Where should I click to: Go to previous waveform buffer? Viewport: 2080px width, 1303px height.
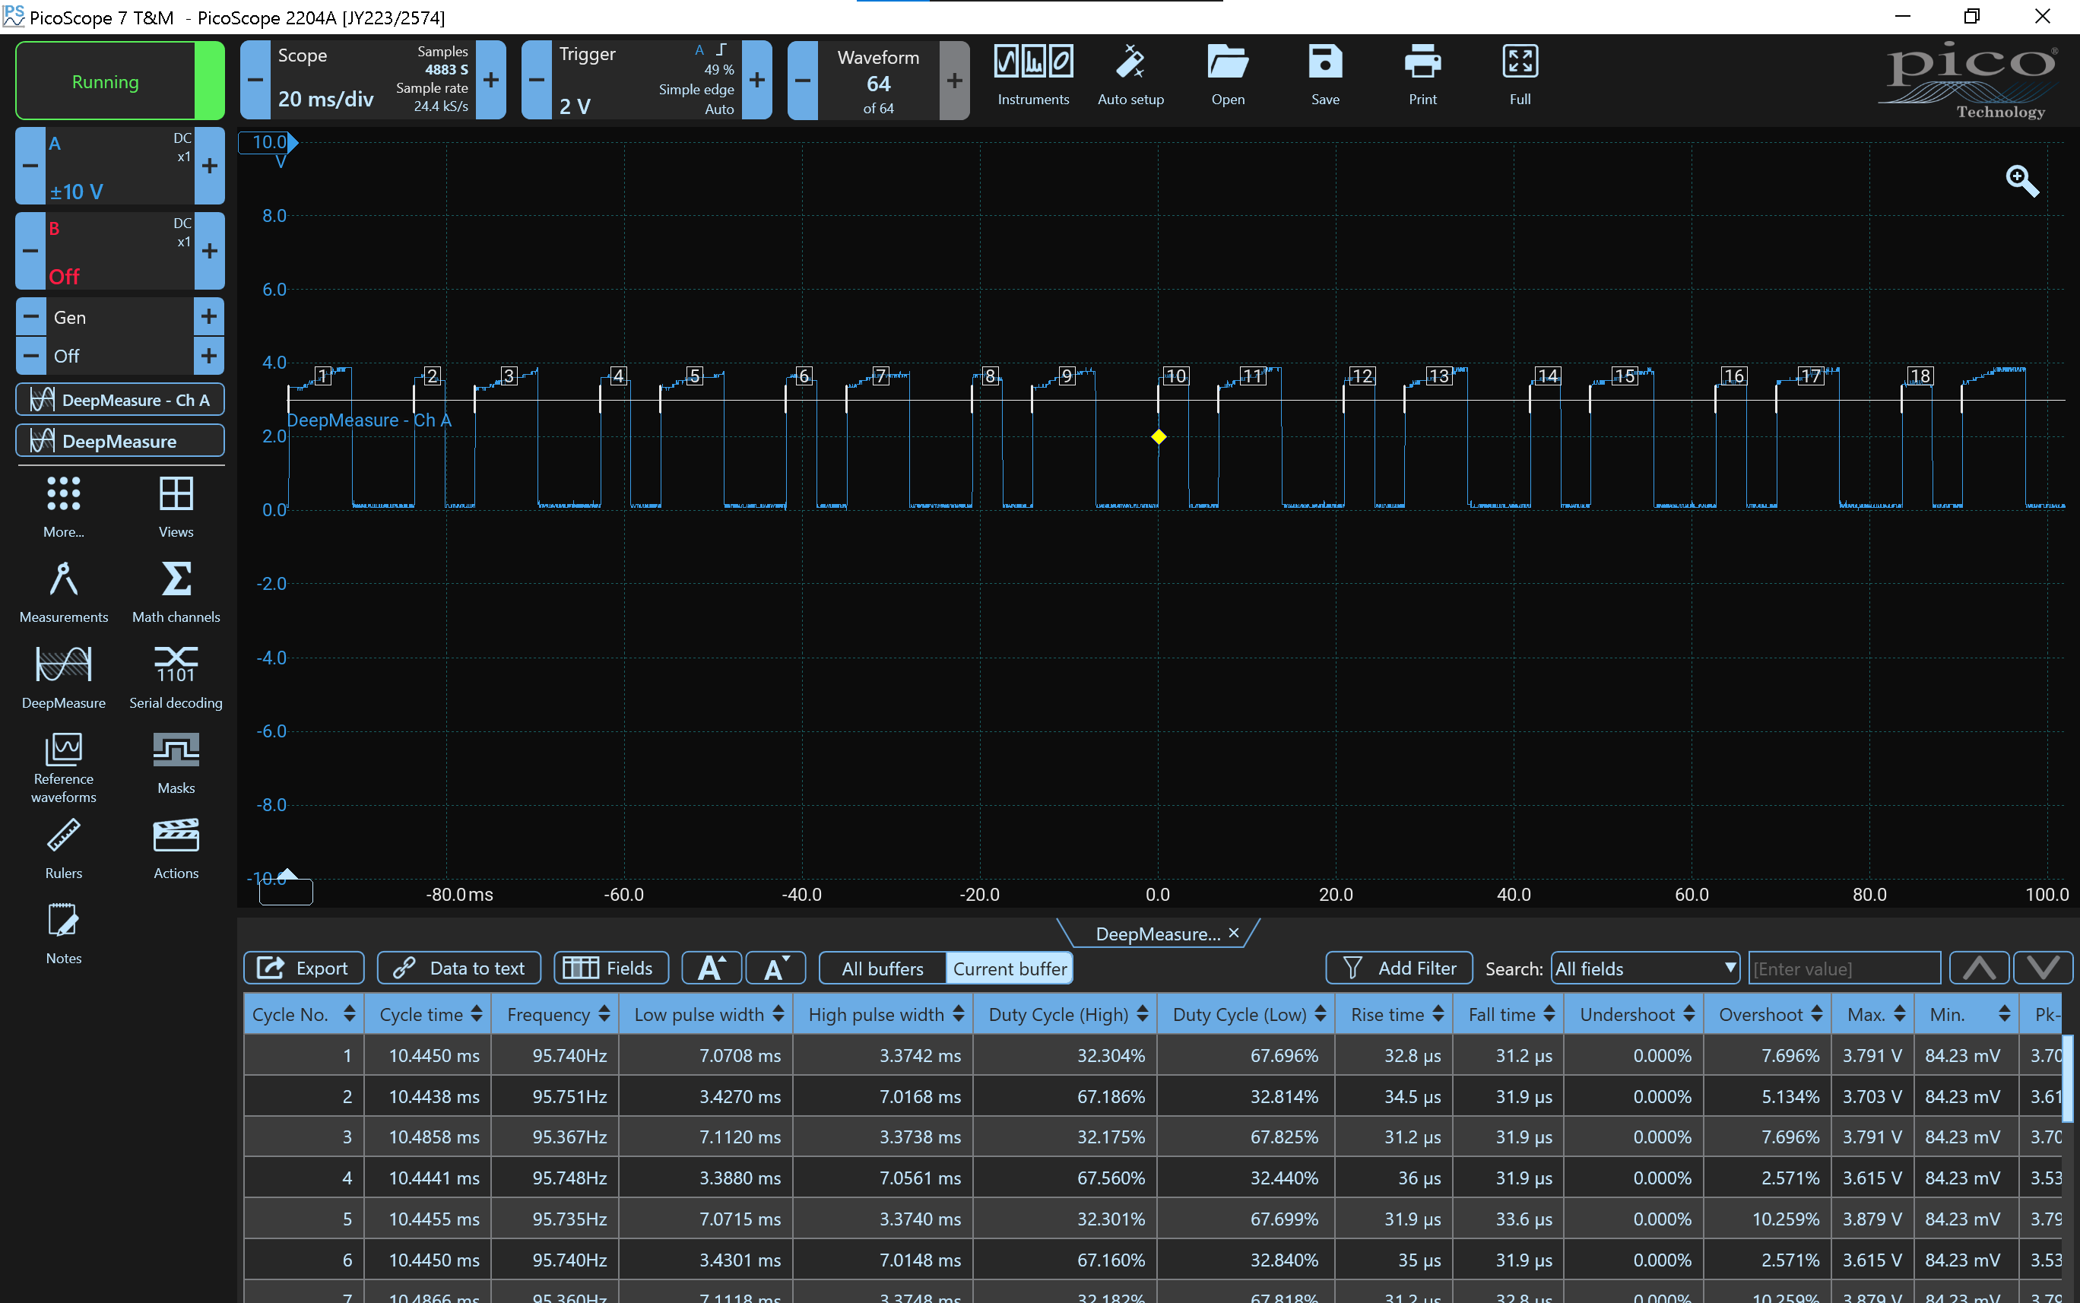point(802,80)
